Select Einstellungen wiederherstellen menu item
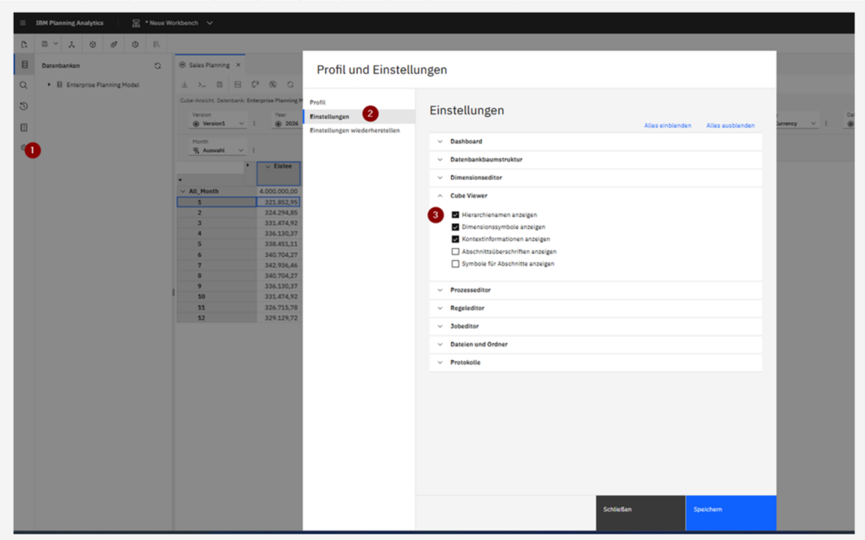 coord(355,130)
